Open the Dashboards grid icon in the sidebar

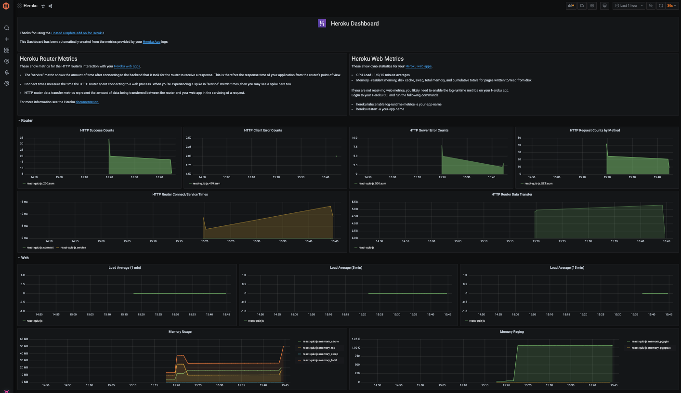point(7,50)
